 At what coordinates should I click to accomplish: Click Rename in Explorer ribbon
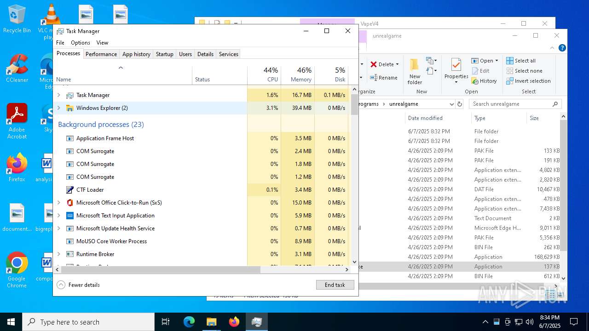pyautogui.click(x=384, y=78)
